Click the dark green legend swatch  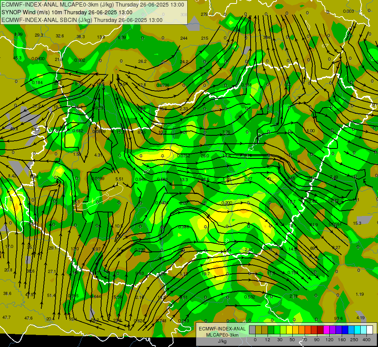coord(271,330)
